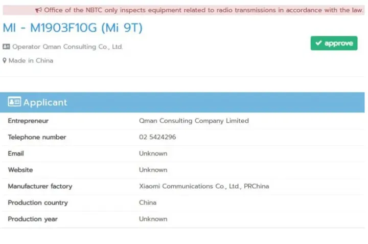Click the Production year label
Viewport: 368px width, 244px height.
coord(33,219)
